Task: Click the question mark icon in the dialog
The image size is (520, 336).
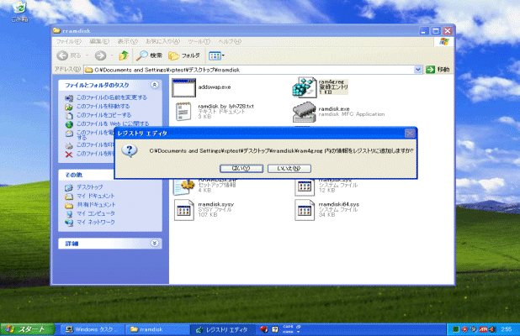Action: coord(130,150)
